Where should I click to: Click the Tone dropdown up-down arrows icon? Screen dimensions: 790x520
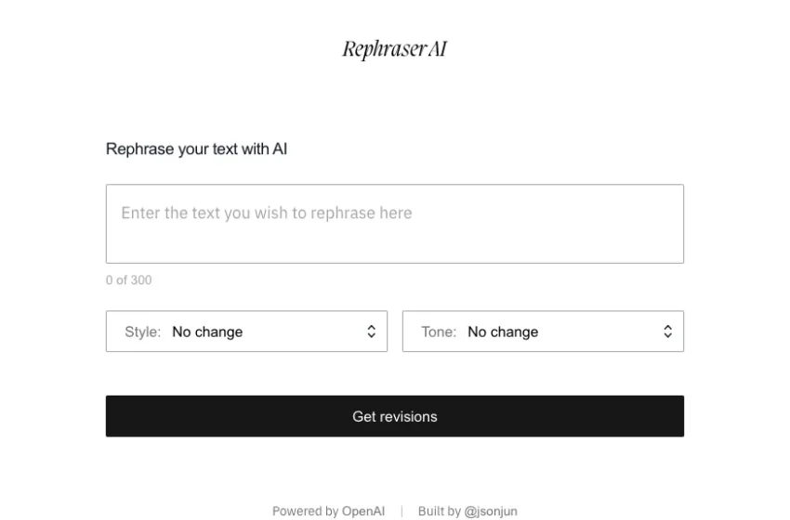click(x=667, y=331)
